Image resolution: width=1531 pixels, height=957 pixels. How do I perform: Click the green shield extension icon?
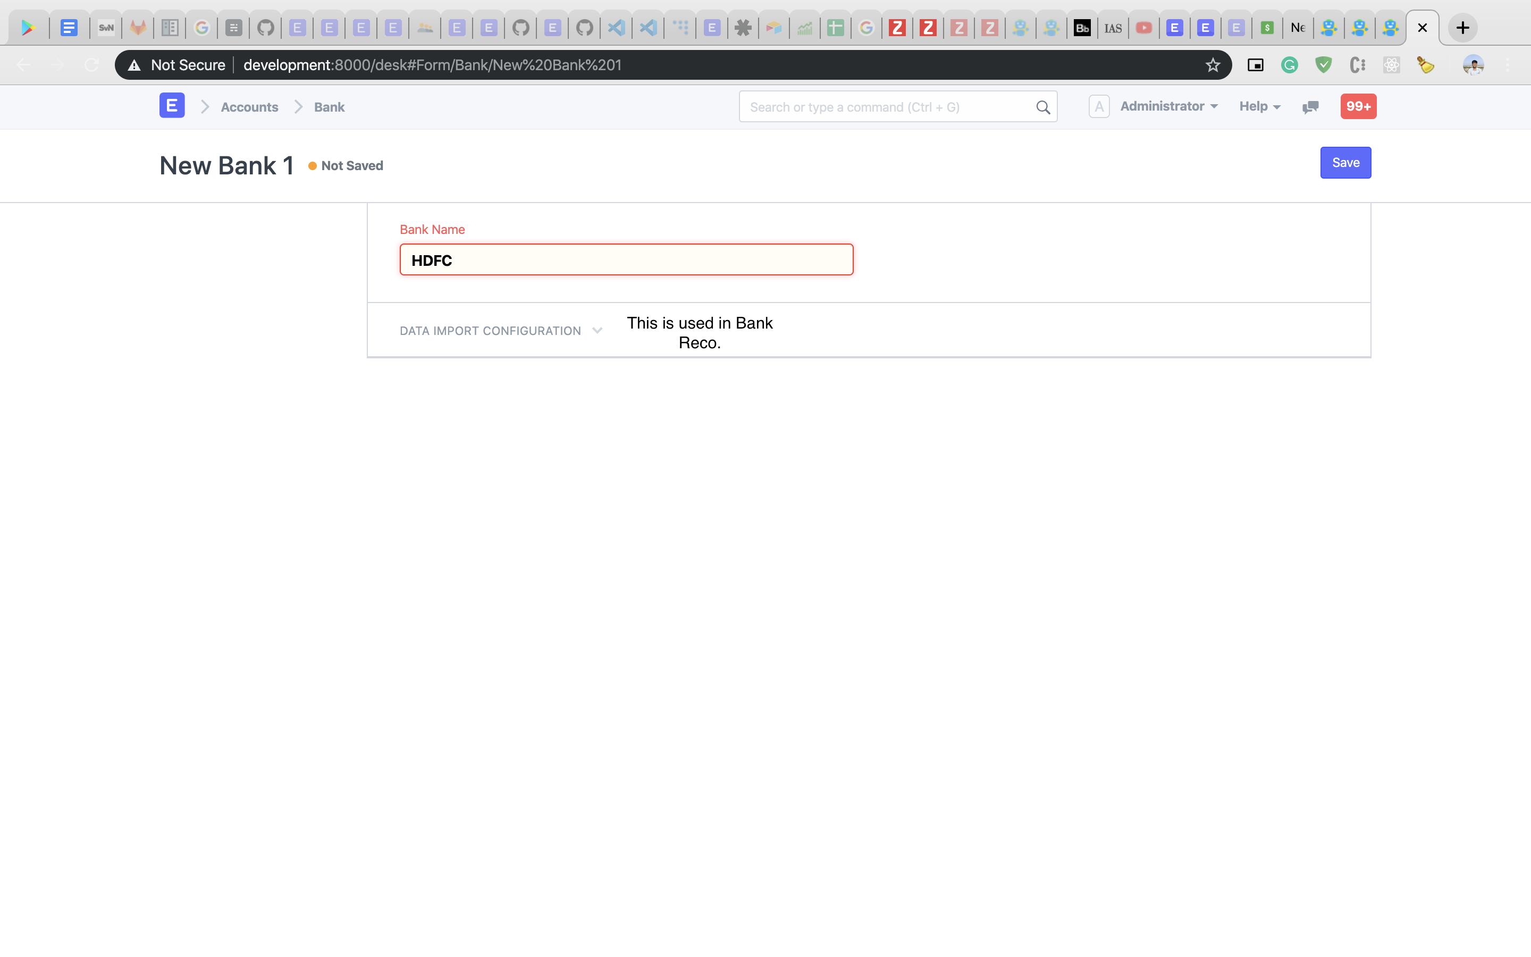1324,65
